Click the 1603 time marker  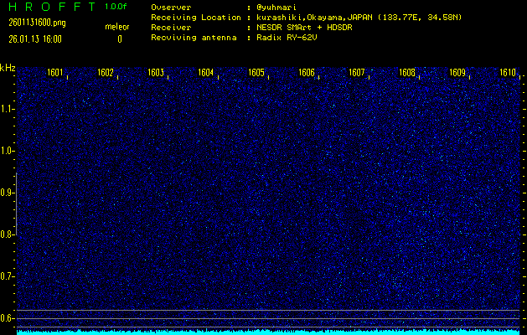pos(156,73)
